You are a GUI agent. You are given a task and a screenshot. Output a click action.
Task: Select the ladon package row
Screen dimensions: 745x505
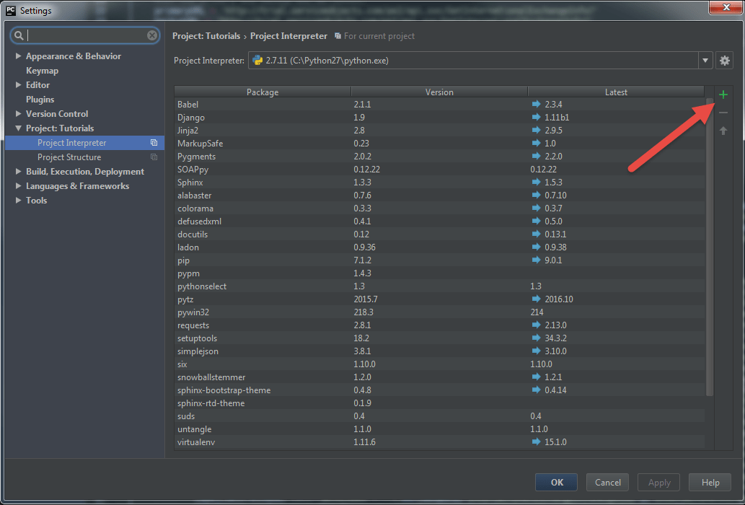(x=439, y=247)
